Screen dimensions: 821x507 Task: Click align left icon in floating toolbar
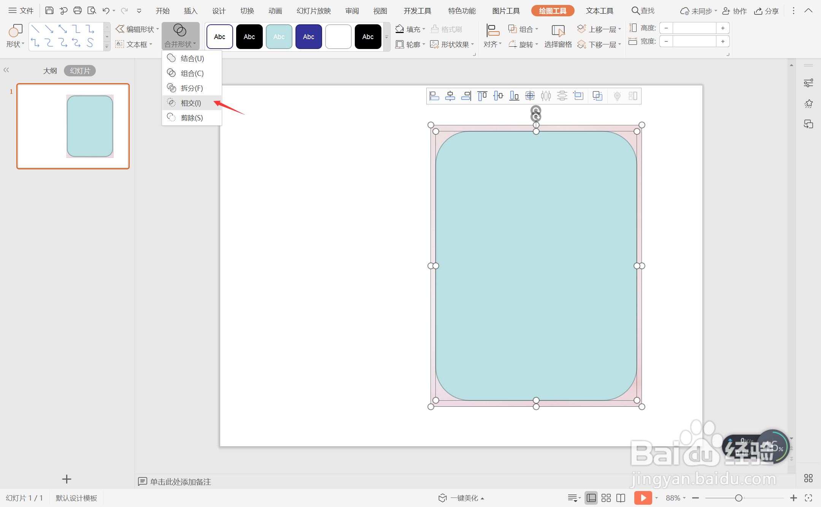[434, 96]
